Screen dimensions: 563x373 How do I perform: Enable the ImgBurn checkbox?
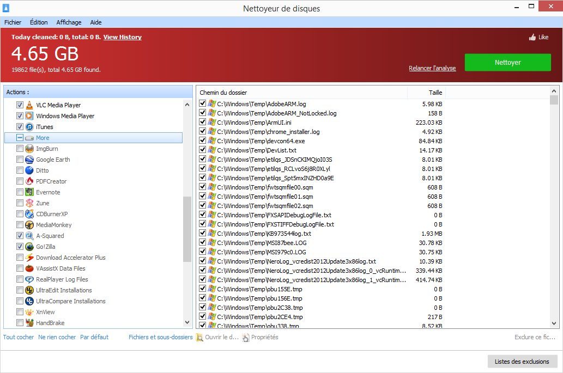pyautogui.click(x=20, y=149)
